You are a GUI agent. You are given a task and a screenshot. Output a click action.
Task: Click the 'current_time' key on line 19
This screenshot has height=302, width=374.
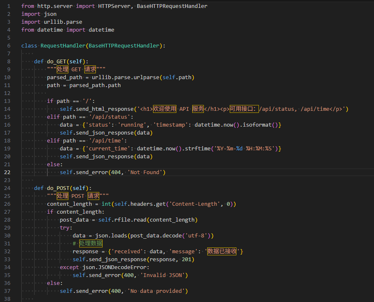click(108, 148)
